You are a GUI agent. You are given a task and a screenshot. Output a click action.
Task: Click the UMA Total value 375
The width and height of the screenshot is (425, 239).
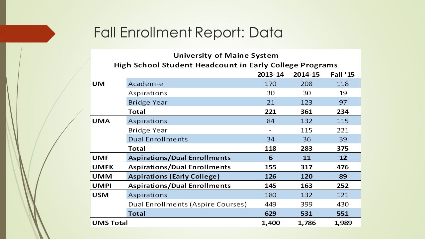coord(342,148)
